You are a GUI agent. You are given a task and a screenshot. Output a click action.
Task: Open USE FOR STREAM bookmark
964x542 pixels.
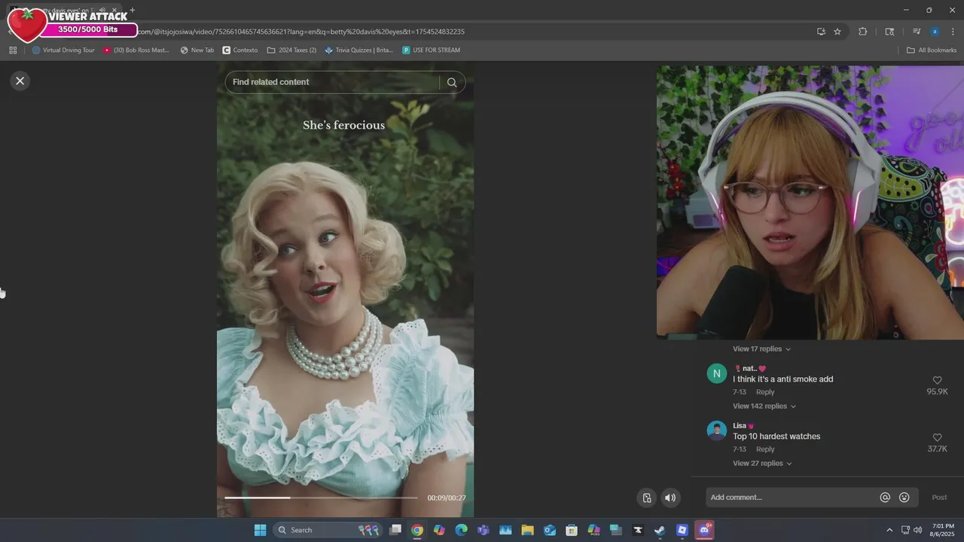(431, 50)
